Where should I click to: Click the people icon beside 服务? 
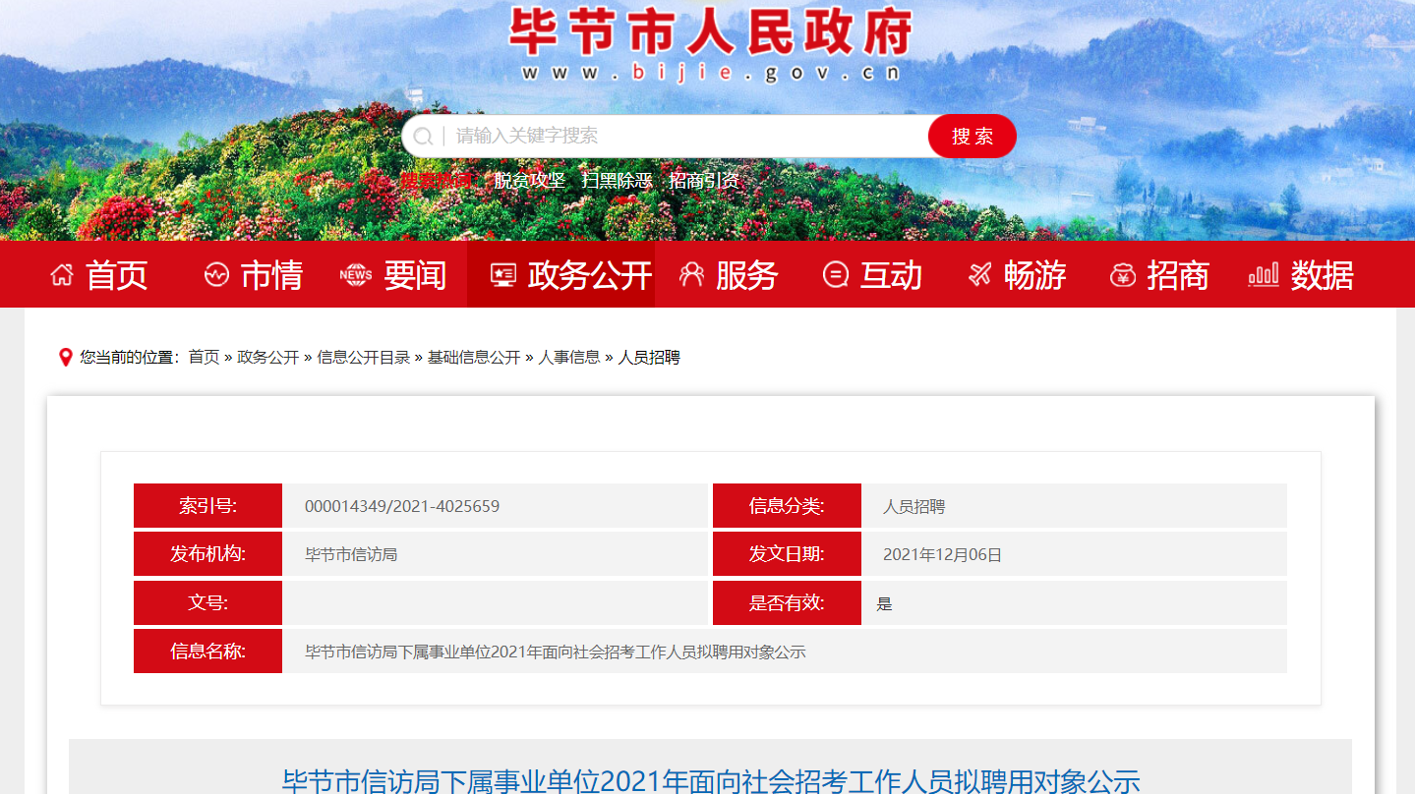click(x=691, y=275)
